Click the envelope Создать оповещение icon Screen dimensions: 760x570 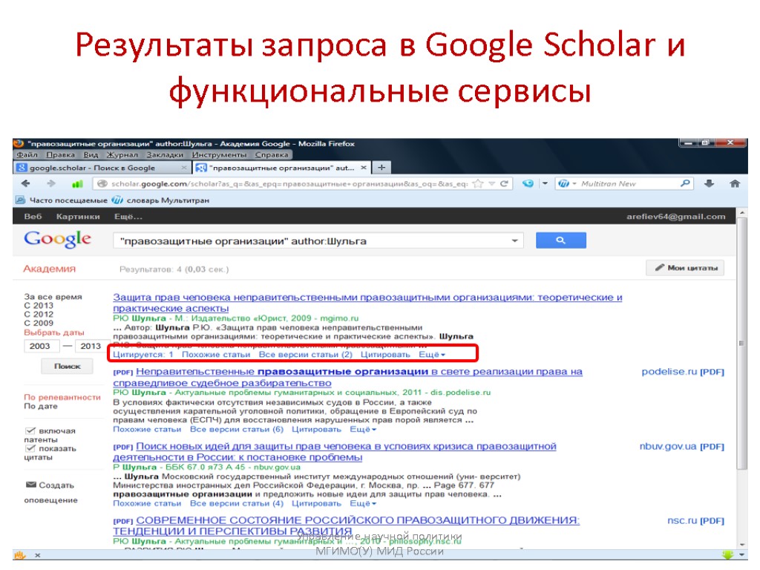[31, 485]
